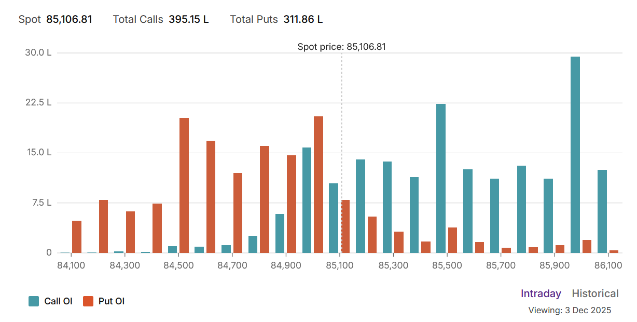Screen dimensions: 637x322
Task: Switch to the Historical view
Action: pos(595,293)
